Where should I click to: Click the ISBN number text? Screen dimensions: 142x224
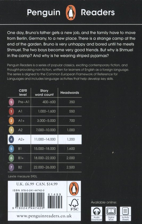pyautogui.click(x=28, y=190)
